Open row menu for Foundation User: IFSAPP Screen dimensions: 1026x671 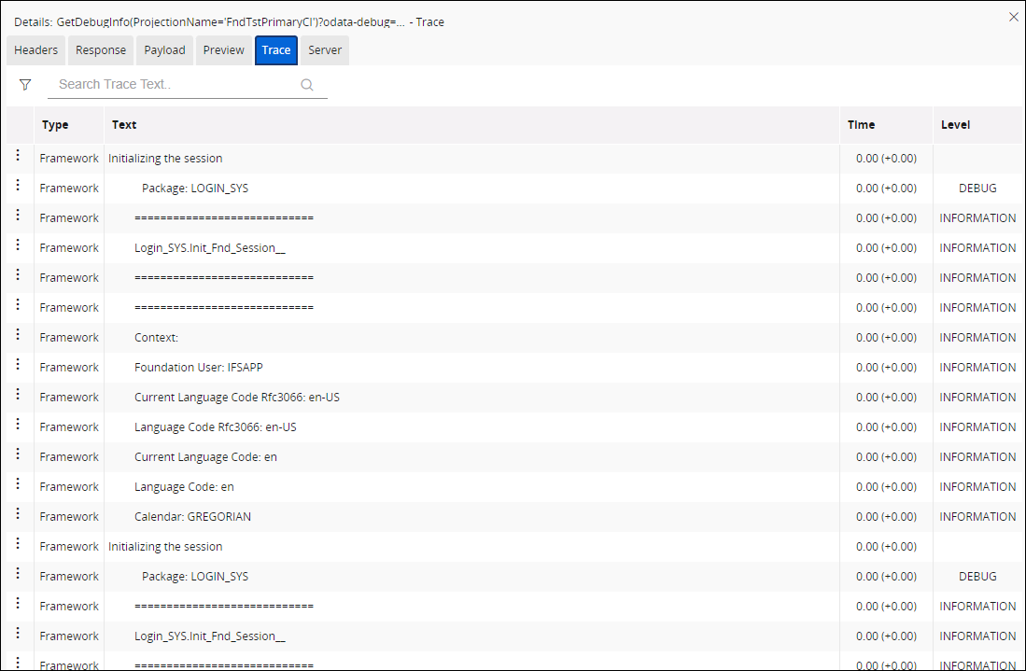(18, 365)
